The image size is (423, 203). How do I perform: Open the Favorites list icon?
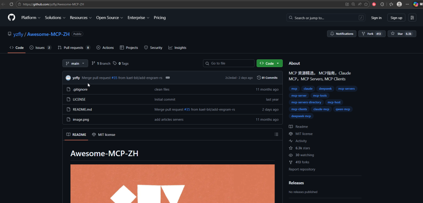391,4
